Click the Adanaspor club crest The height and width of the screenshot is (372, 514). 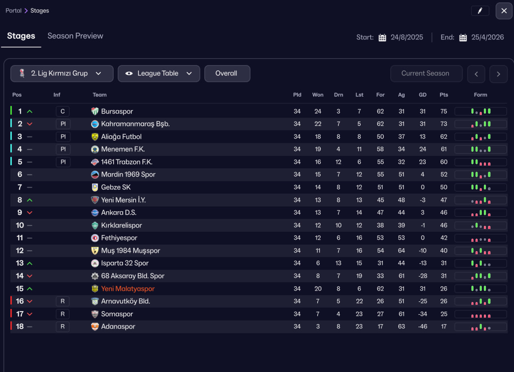pyautogui.click(x=95, y=327)
